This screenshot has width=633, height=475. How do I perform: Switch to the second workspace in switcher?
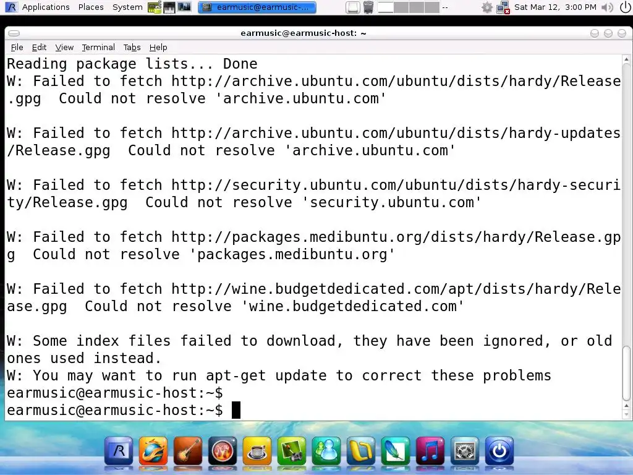click(401, 7)
